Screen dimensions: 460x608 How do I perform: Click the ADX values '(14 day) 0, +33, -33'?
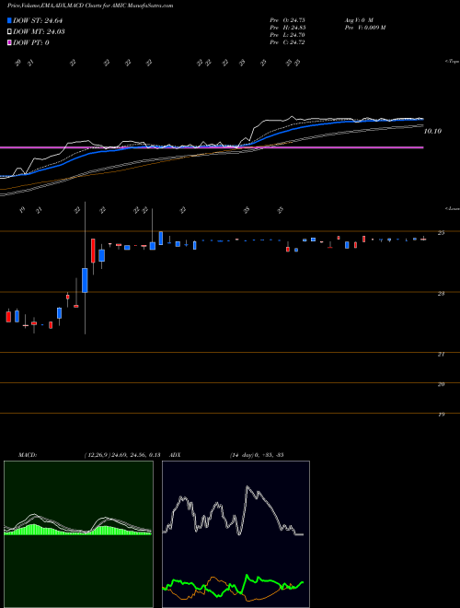[x=257, y=455]
